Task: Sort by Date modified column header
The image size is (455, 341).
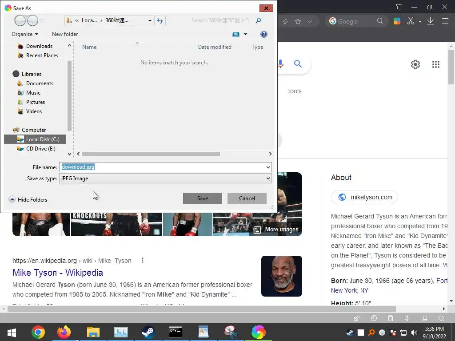Action: click(x=215, y=47)
